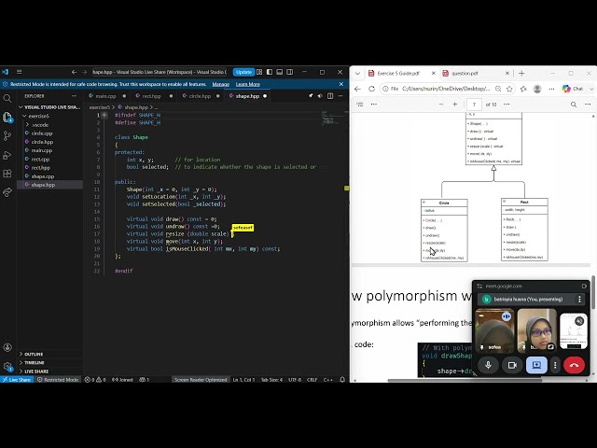
Task: Open the Extensions view
Action: [7, 174]
